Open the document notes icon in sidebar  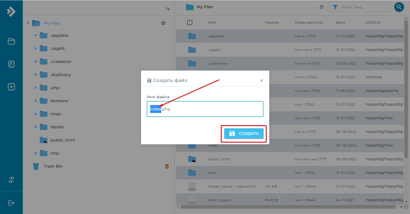click(x=11, y=64)
